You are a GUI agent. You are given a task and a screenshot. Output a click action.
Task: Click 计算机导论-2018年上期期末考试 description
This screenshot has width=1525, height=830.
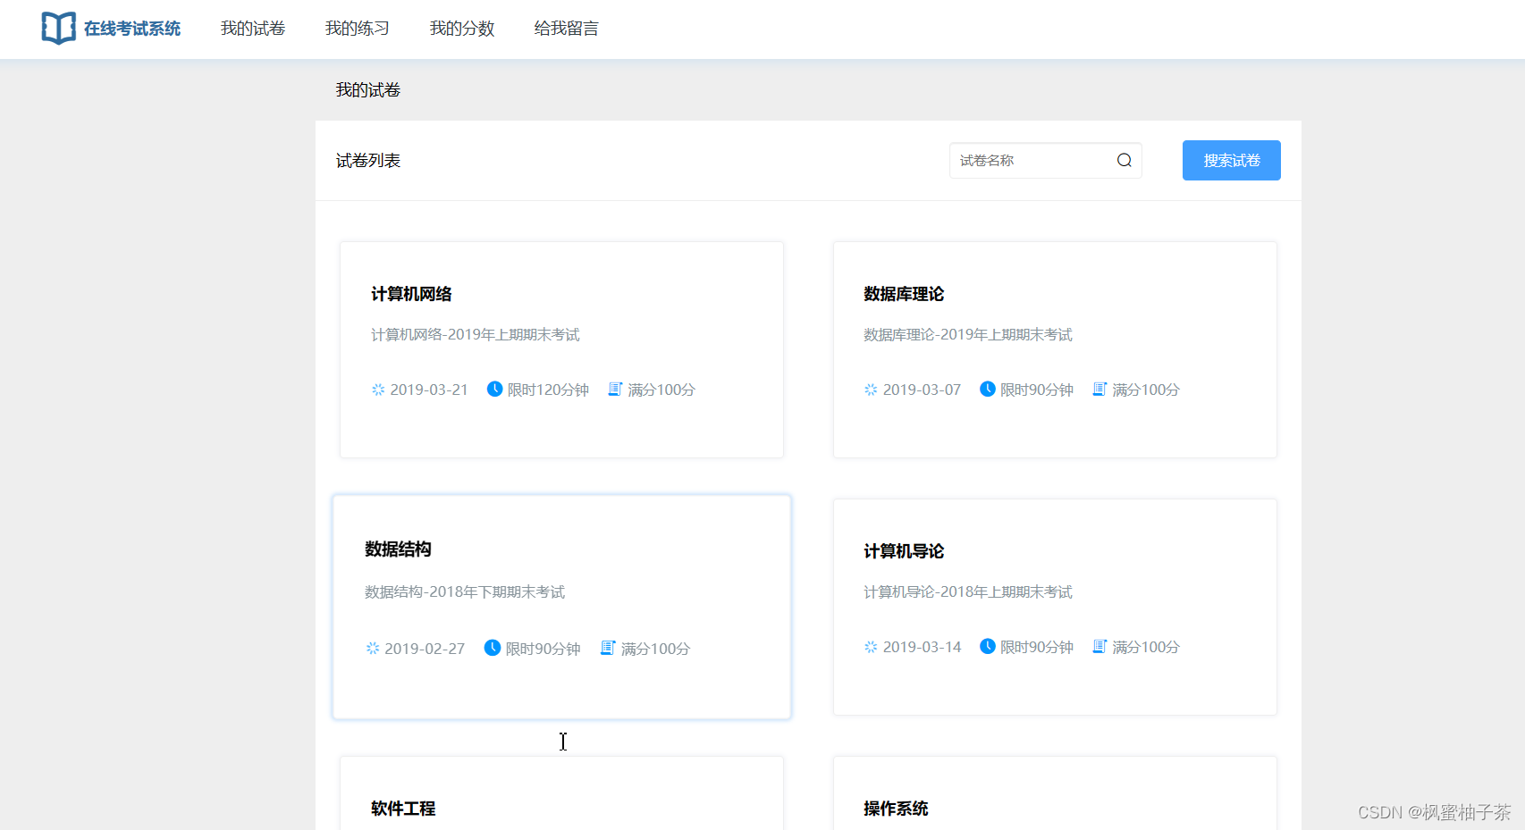point(968,592)
